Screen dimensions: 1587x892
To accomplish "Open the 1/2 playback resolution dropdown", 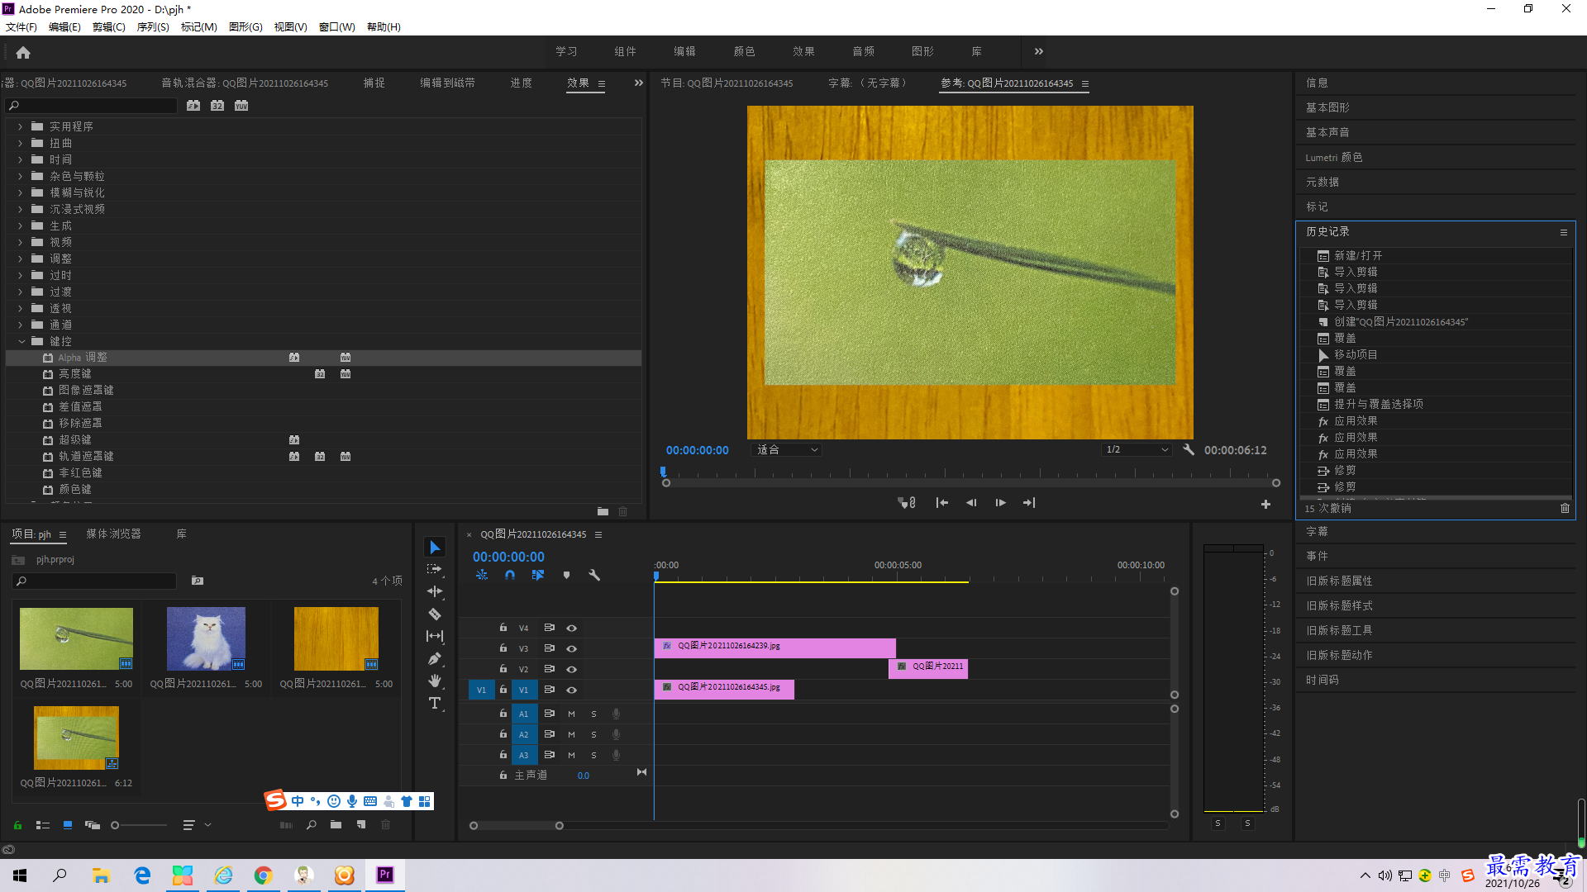I will pyautogui.click(x=1137, y=450).
